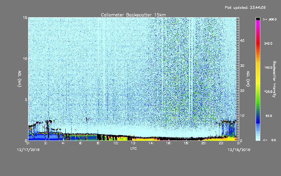
Task: Select the '16:' hour tick label
Action: [x=169, y=143]
